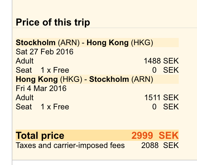Click the Fri 4 Mar 2016 return date
Image resolution: width=197 pixels, height=165 pixels.
tap(41, 88)
